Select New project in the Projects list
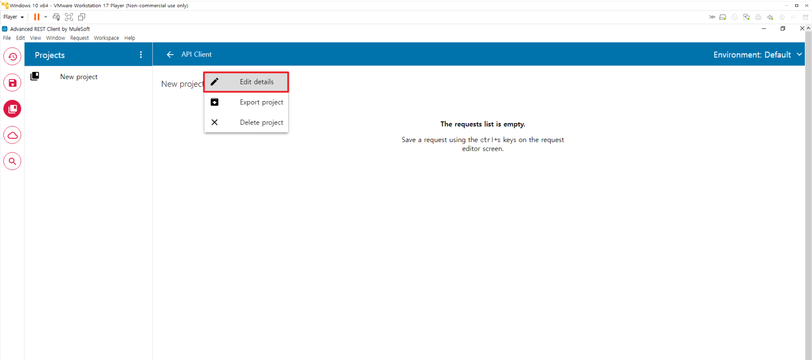The image size is (812, 360). click(x=88, y=77)
